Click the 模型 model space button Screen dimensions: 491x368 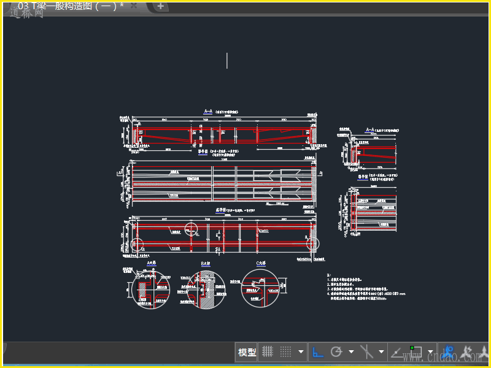[x=247, y=352]
